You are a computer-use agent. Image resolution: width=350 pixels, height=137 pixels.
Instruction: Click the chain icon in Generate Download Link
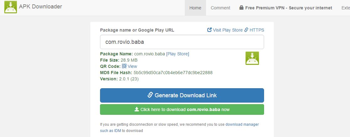click(150, 95)
